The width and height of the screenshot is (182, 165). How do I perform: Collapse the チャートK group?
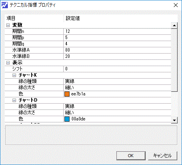click(x=14, y=75)
